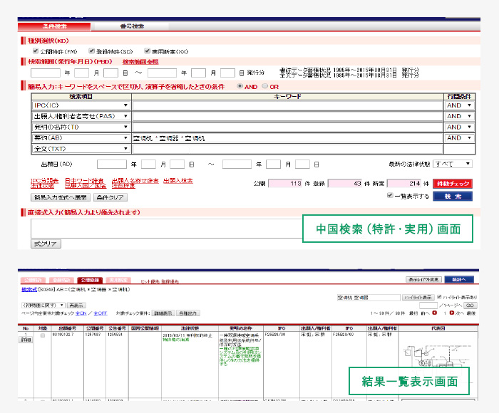Open AND condition dropdown on IPC row
Viewport: 499px width, 413px height.
(x=459, y=105)
